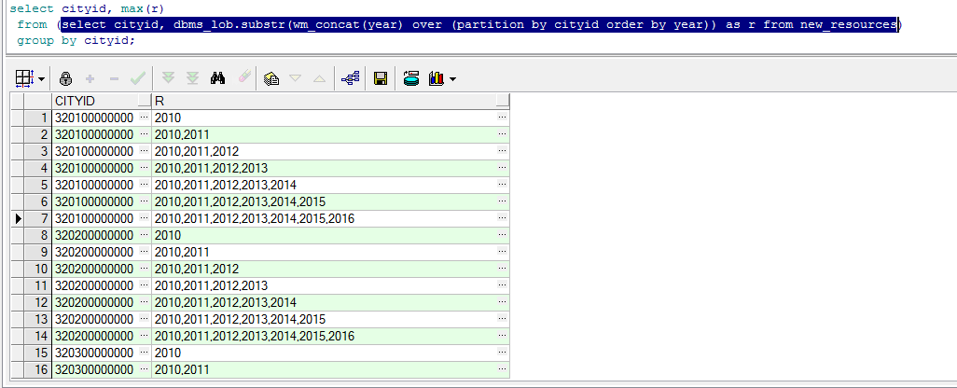Screen dimensions: 957x388
Task: Open the grid layout dropdown arrow
Action: pyautogui.click(x=41, y=79)
